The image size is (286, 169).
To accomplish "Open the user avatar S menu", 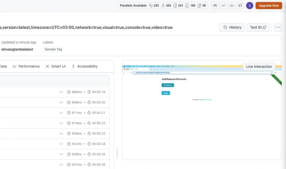I will tap(249, 6).
